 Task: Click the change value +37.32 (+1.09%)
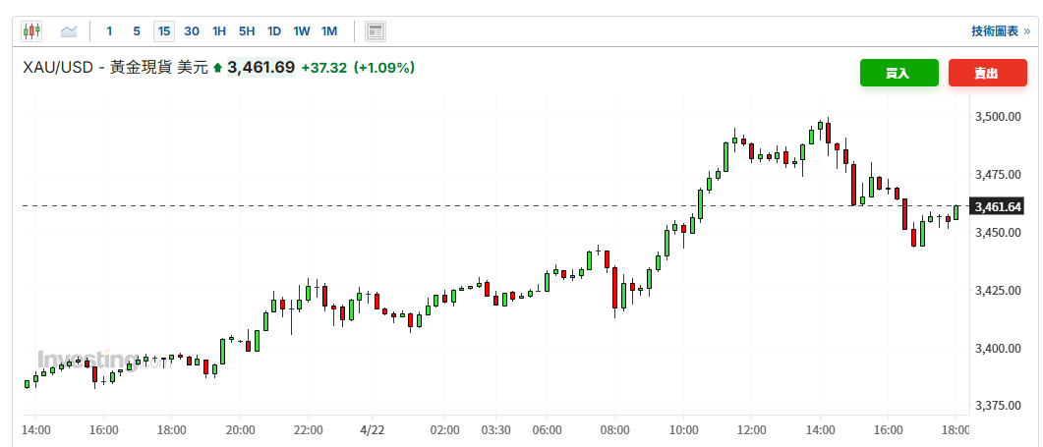(x=358, y=67)
